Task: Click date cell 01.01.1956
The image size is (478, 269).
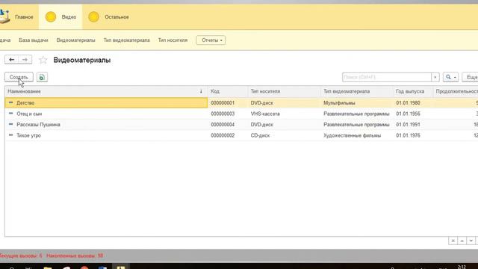Action: pos(408,114)
